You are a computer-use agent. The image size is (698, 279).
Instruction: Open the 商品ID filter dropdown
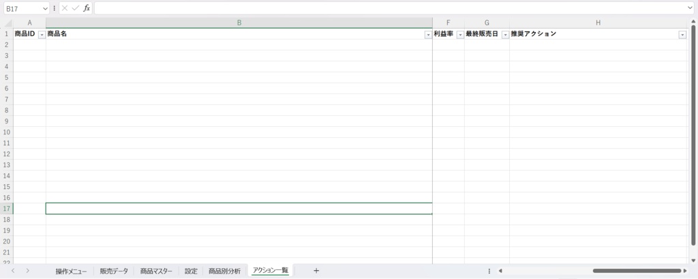click(42, 35)
